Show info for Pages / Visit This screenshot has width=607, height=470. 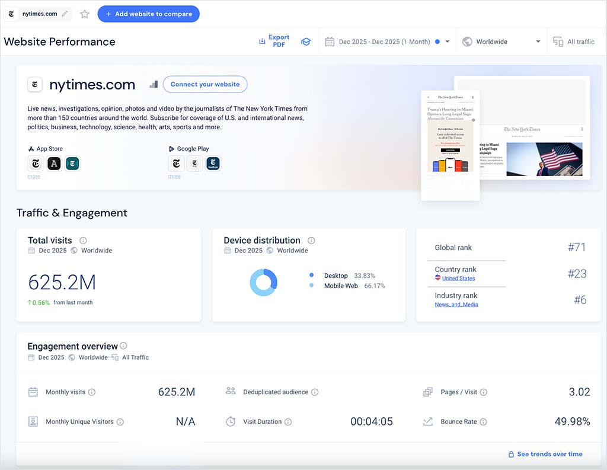(x=484, y=392)
